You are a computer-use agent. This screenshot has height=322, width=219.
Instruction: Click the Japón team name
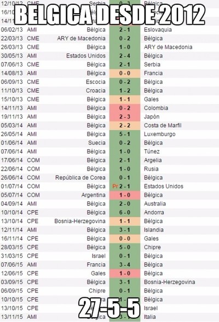pyautogui.click(x=152, y=117)
